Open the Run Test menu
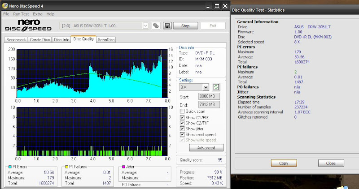This screenshot has height=189, width=359. [x=21, y=14]
